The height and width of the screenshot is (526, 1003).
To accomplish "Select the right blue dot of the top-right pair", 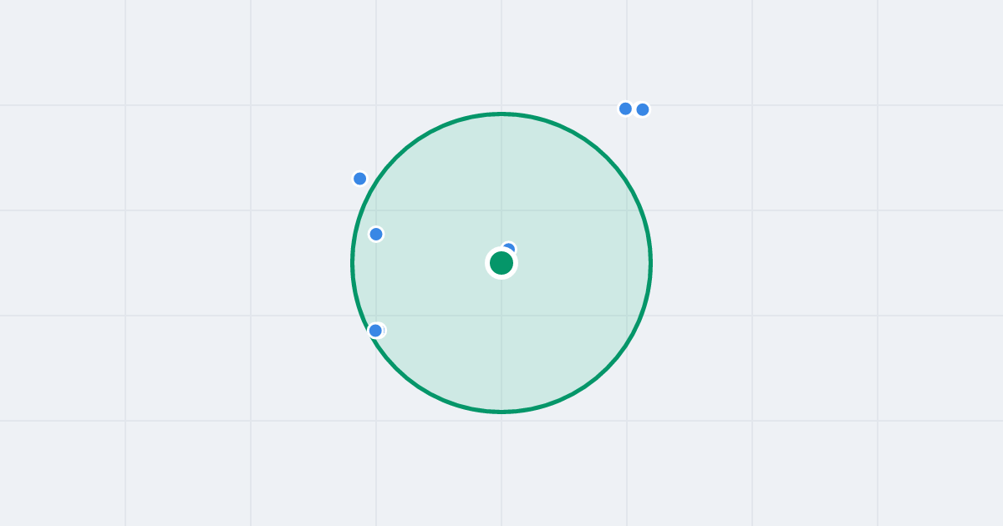I will point(643,109).
